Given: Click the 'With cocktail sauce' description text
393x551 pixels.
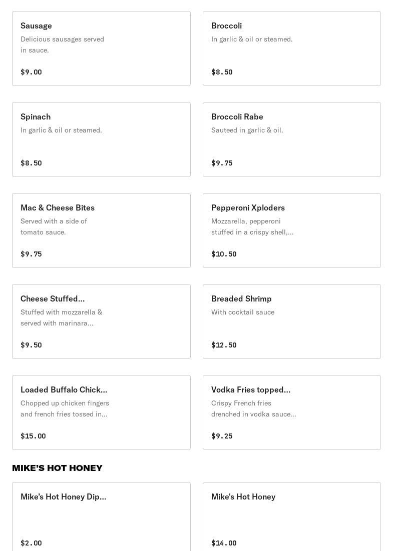Looking at the screenshot, I should click(x=242, y=312).
